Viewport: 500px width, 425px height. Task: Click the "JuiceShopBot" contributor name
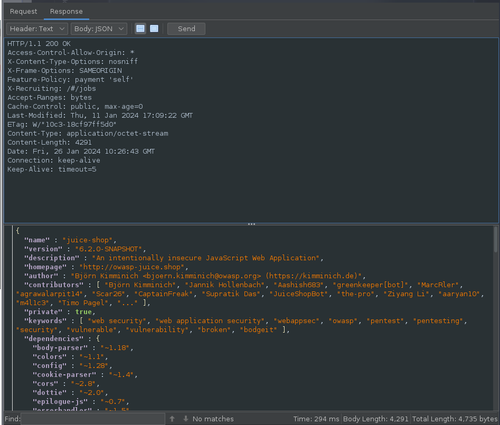click(x=298, y=294)
